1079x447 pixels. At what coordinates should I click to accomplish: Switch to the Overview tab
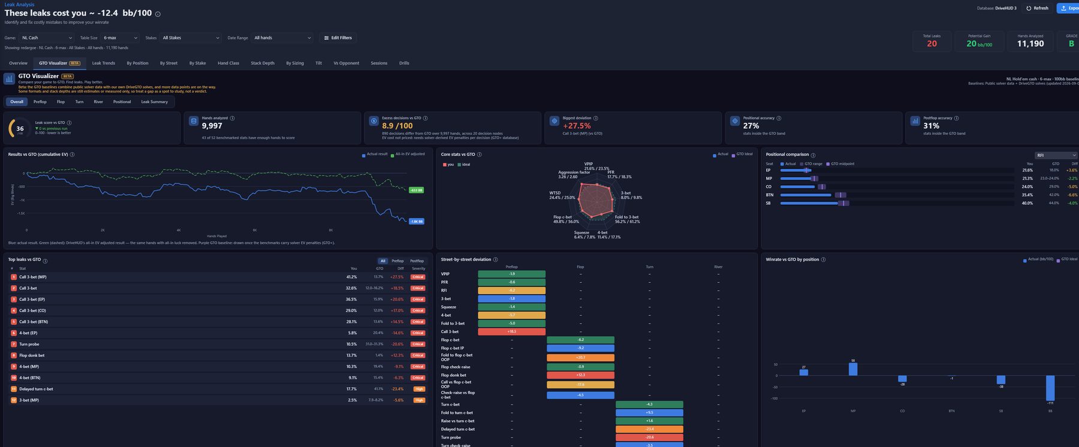tap(18, 63)
